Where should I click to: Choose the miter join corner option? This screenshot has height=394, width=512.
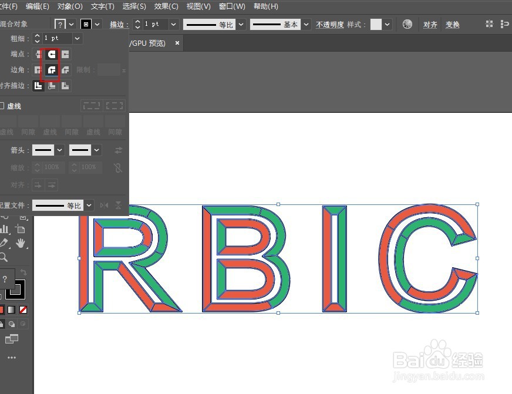coord(38,70)
